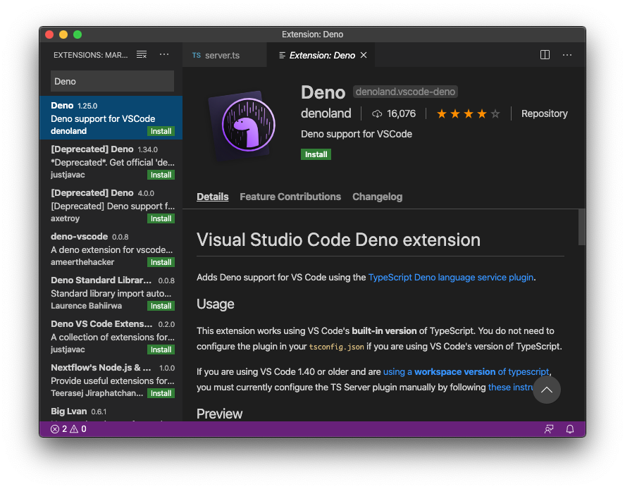
Task: Open the Details tab
Action: (213, 197)
